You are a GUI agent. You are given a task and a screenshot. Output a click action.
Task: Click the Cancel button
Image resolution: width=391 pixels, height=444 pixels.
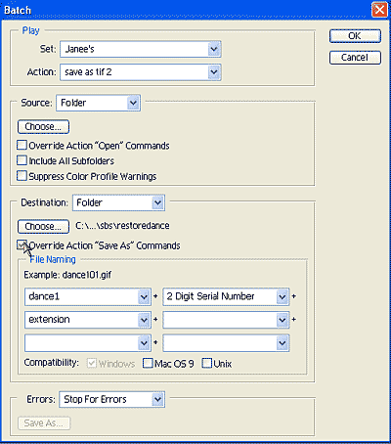[355, 58]
